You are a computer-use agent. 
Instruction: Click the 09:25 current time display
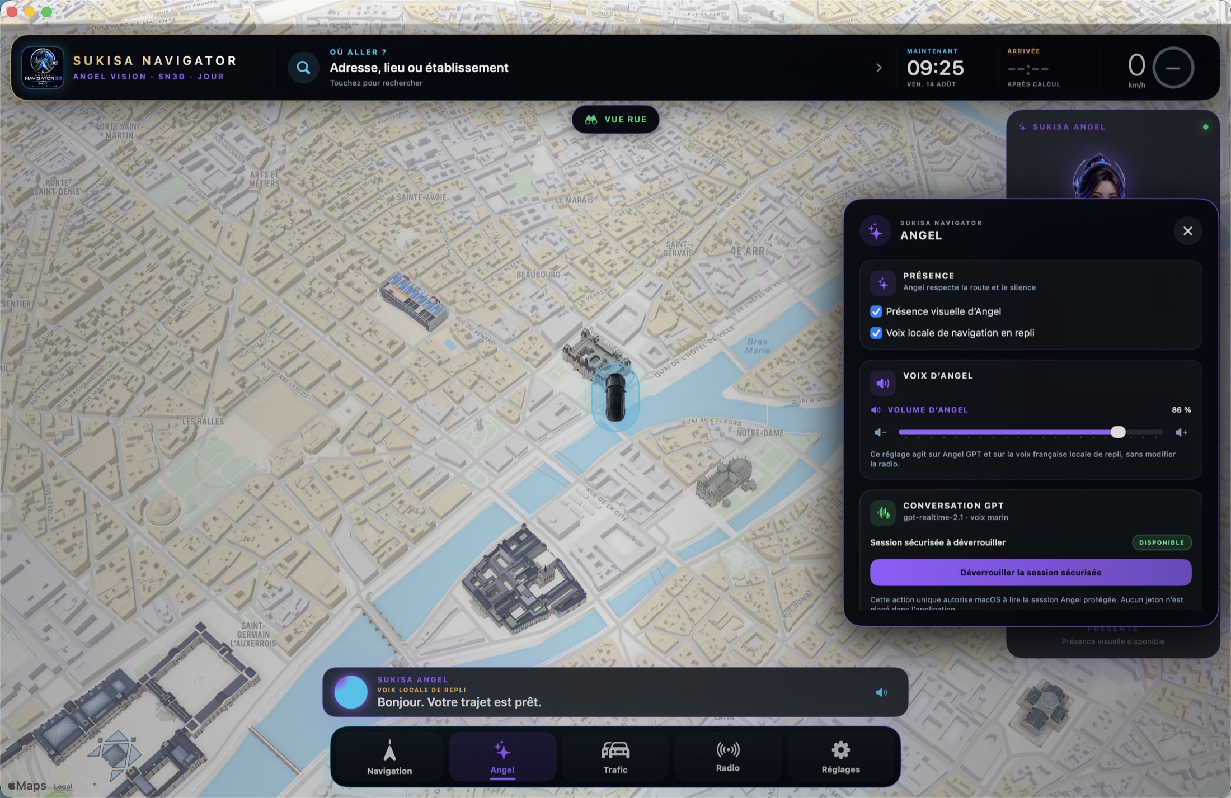pos(935,68)
